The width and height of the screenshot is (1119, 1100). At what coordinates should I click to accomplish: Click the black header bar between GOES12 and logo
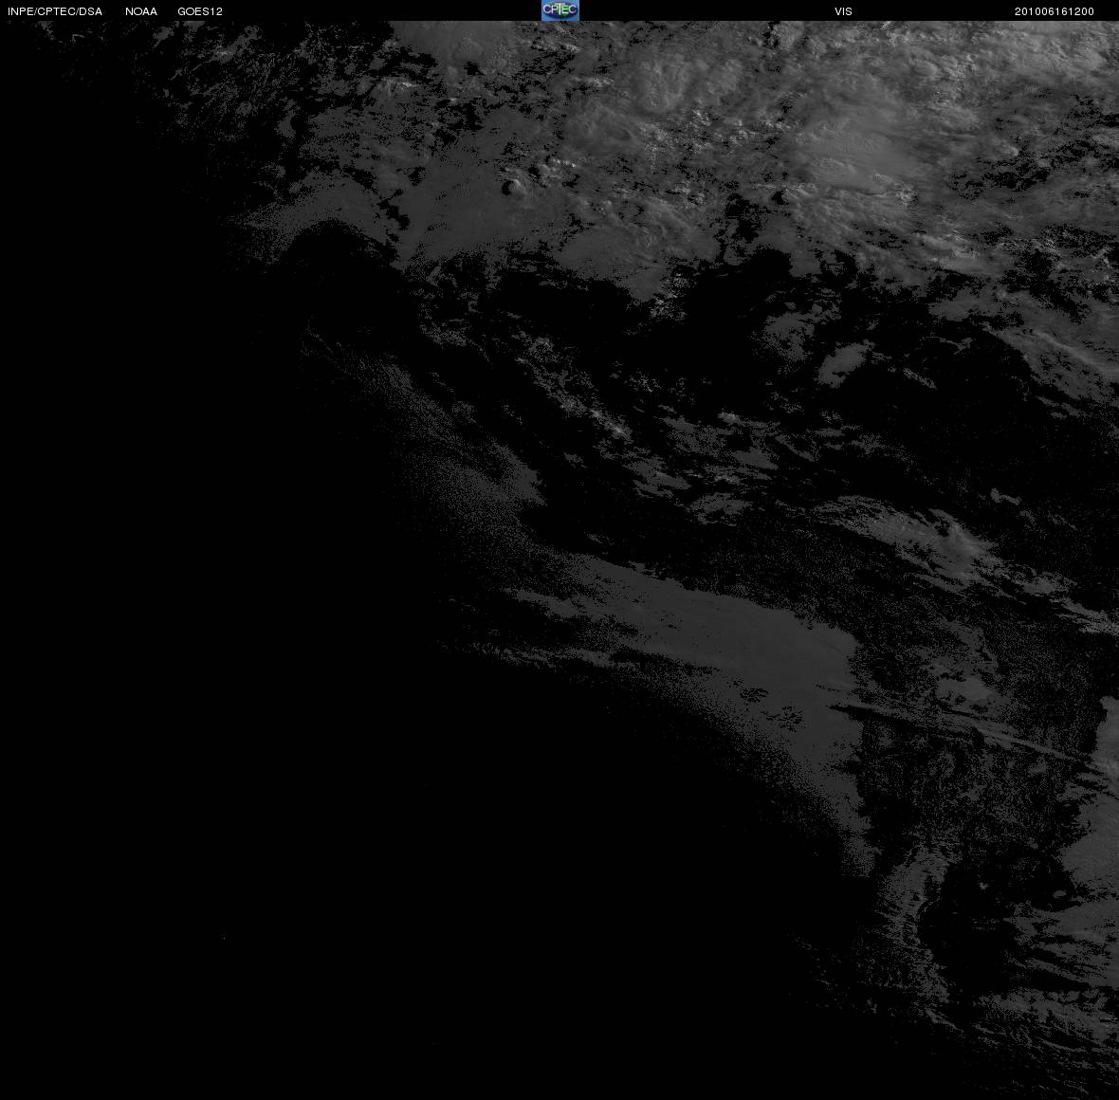(382, 10)
